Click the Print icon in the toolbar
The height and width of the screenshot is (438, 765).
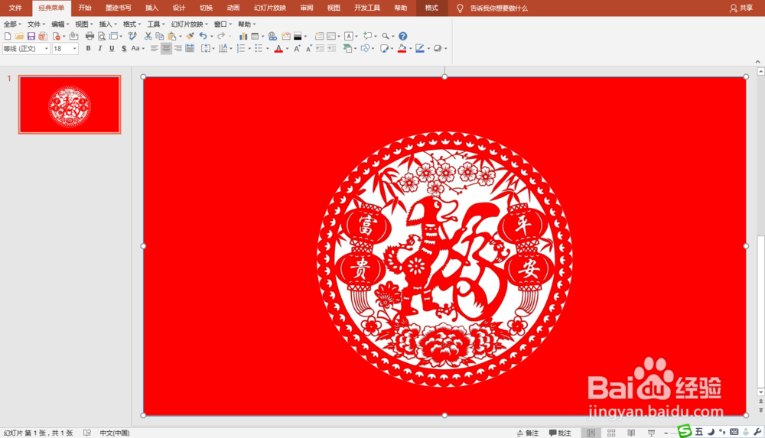coord(90,36)
